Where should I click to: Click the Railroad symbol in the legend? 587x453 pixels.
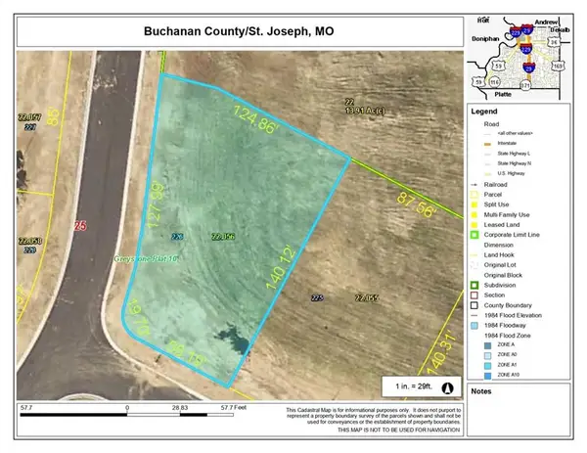pyautogui.click(x=474, y=185)
